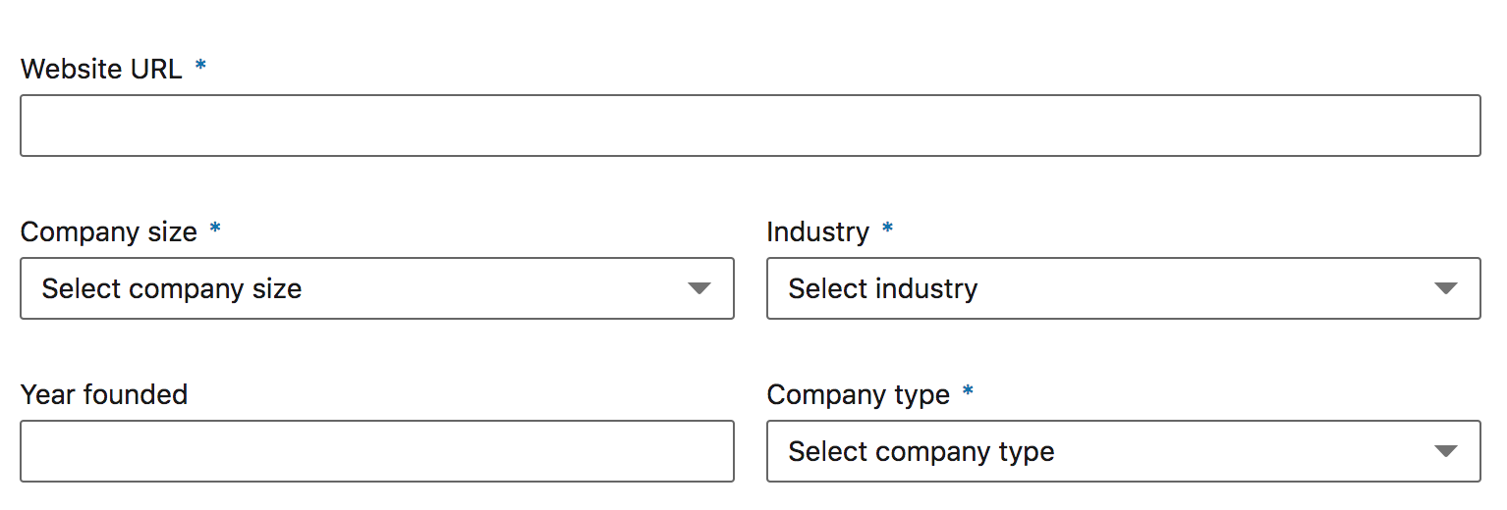Click the 'Select company type' placeholder text
Screen dimensions: 1507x510
[921, 451]
